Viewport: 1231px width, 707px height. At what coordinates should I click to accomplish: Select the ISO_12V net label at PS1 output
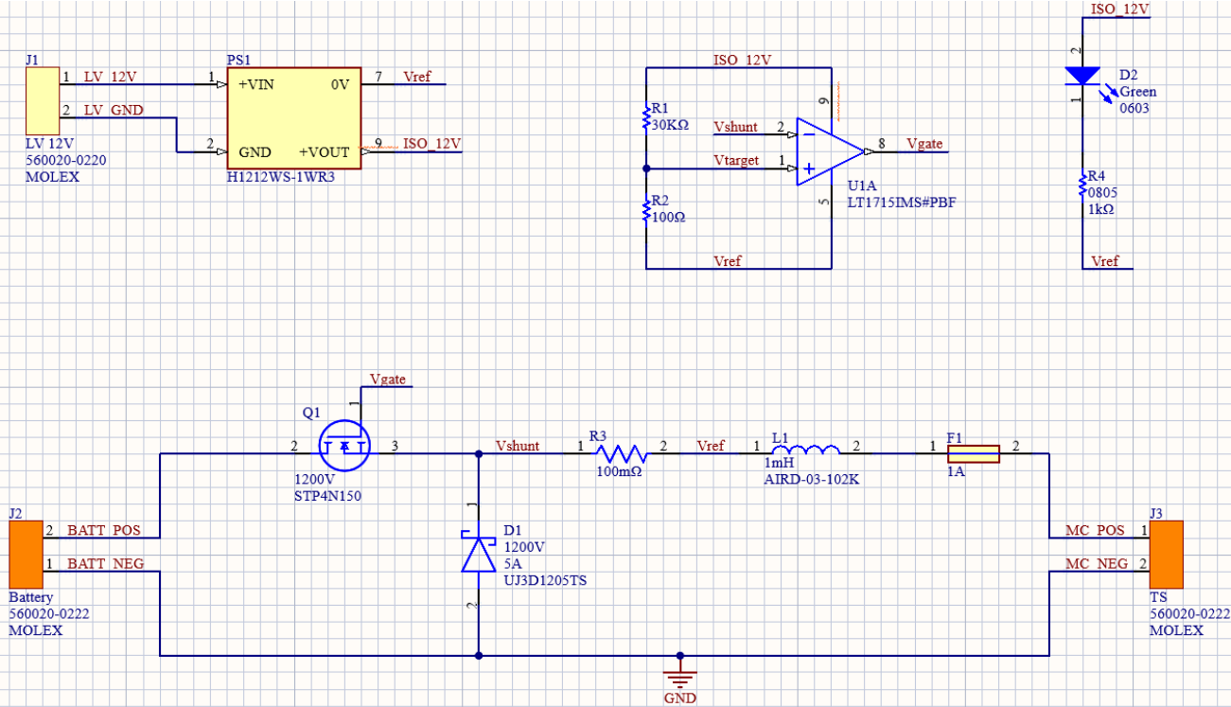[x=431, y=144]
